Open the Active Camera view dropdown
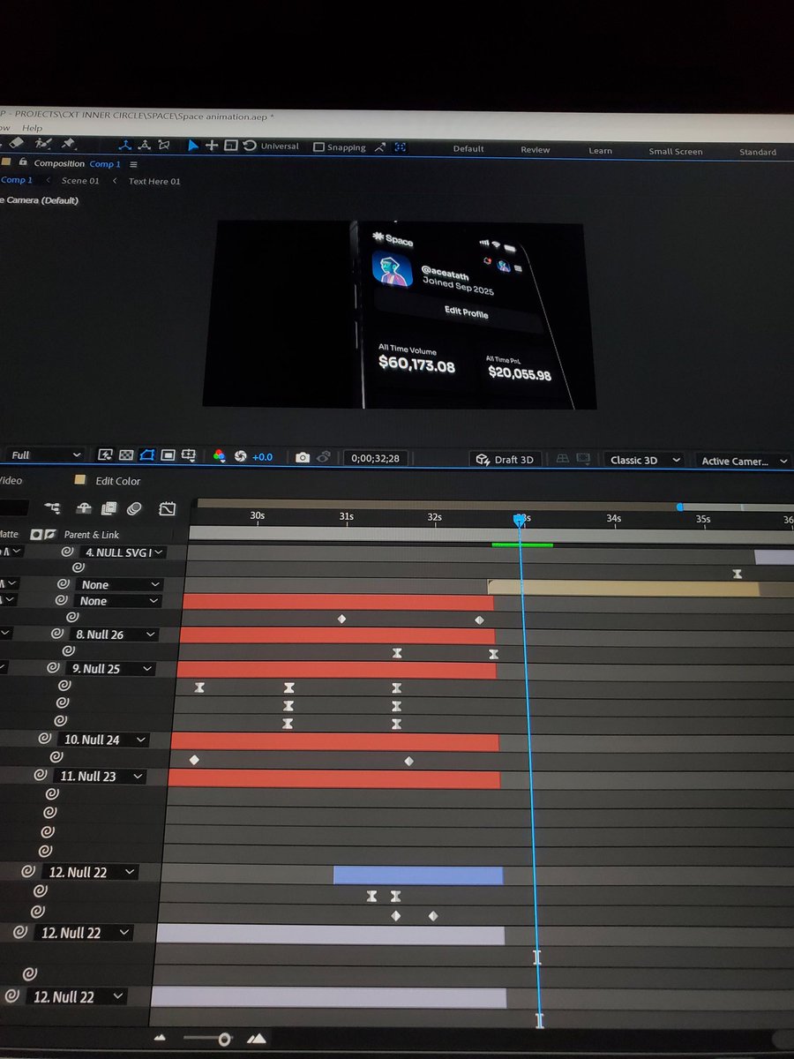Viewport: 794px width, 1059px height. (x=742, y=461)
